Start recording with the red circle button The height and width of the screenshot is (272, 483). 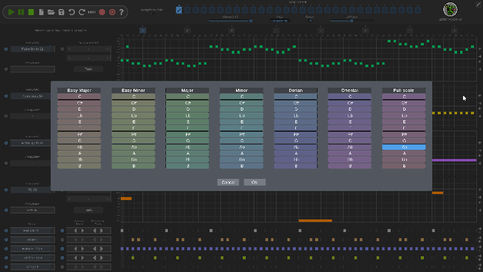(101, 11)
